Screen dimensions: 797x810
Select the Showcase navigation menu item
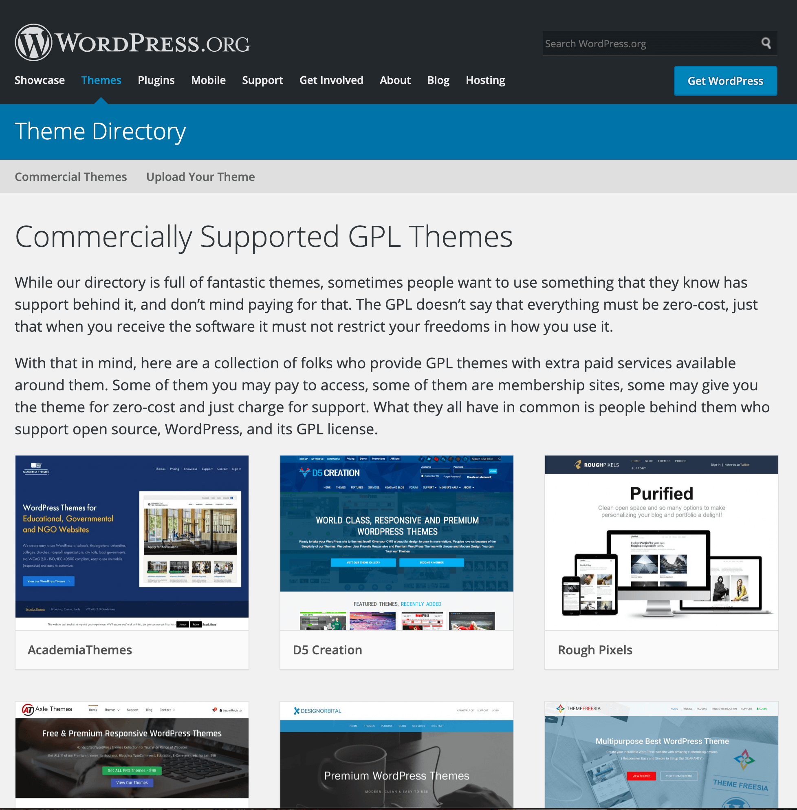coord(40,80)
